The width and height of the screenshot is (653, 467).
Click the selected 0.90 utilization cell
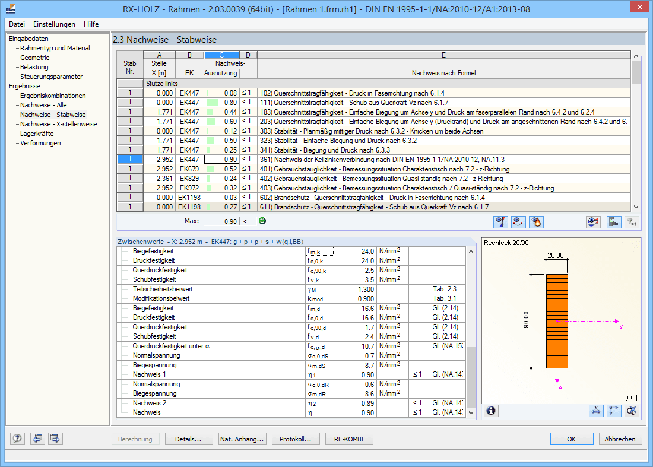(221, 160)
